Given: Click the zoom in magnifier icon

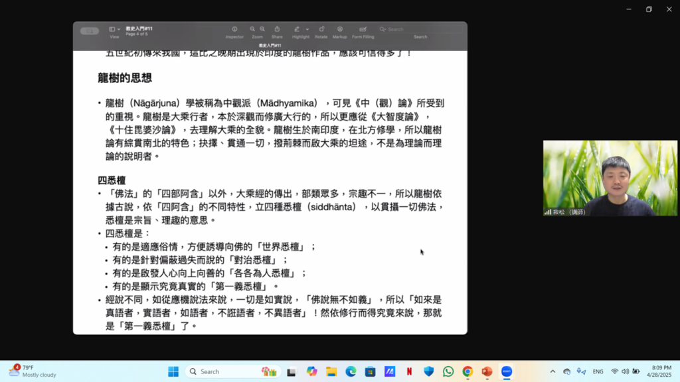Looking at the screenshot, I should (262, 29).
